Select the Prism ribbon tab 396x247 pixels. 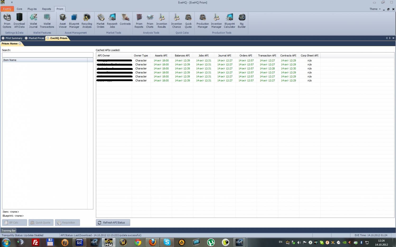60,9
